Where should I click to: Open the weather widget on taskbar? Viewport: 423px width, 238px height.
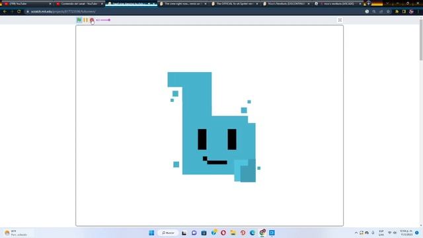[x=16, y=233]
